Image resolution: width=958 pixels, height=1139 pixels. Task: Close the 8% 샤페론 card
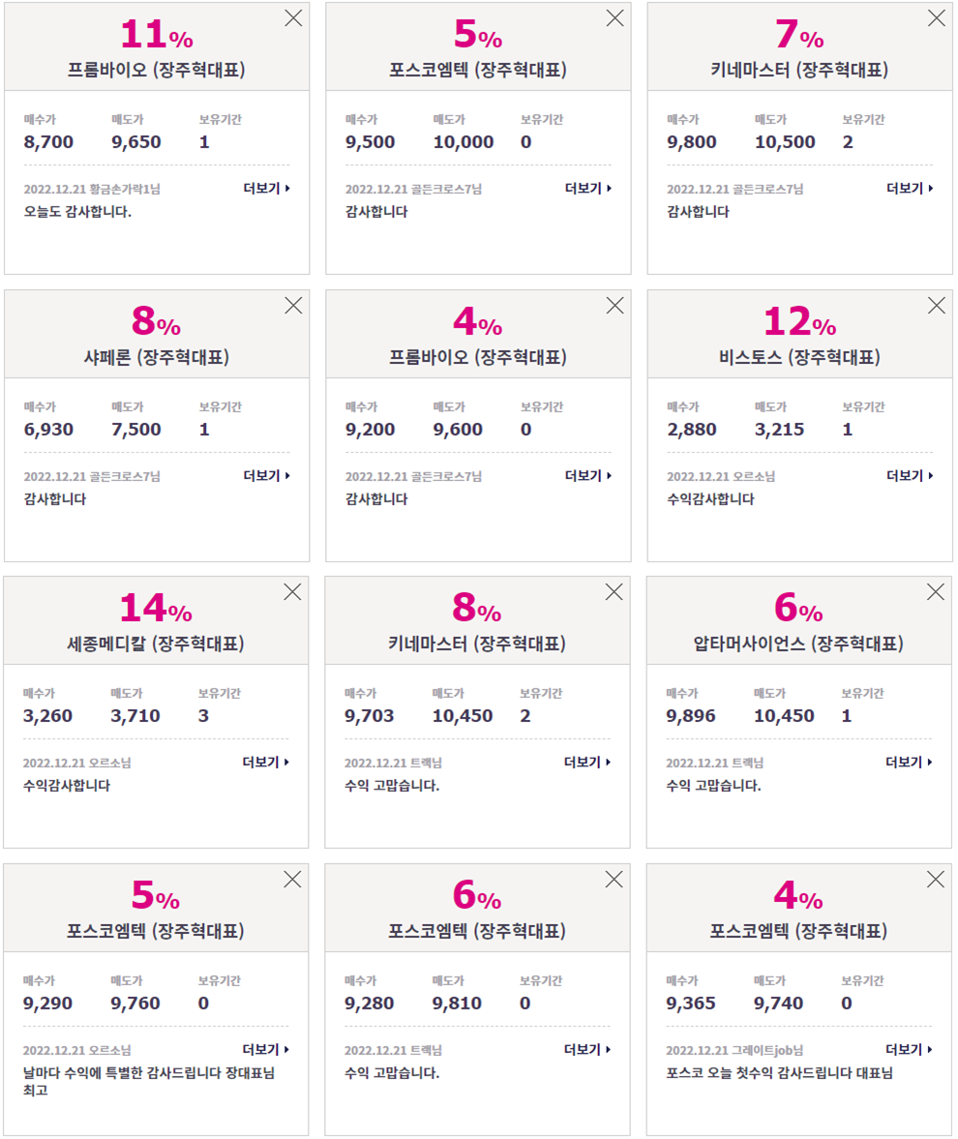pos(293,306)
